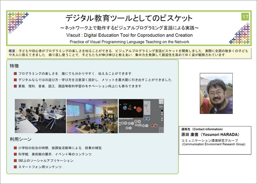This screenshot has height=184, width=257.
Task: Click the red bullet beside プログラミングの楽しさを
Action: 15,74
